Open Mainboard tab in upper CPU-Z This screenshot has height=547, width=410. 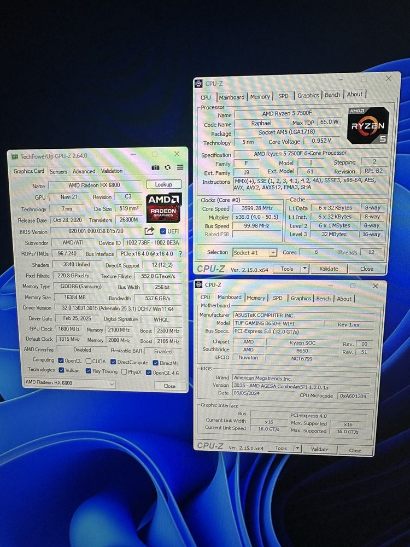tap(232, 97)
